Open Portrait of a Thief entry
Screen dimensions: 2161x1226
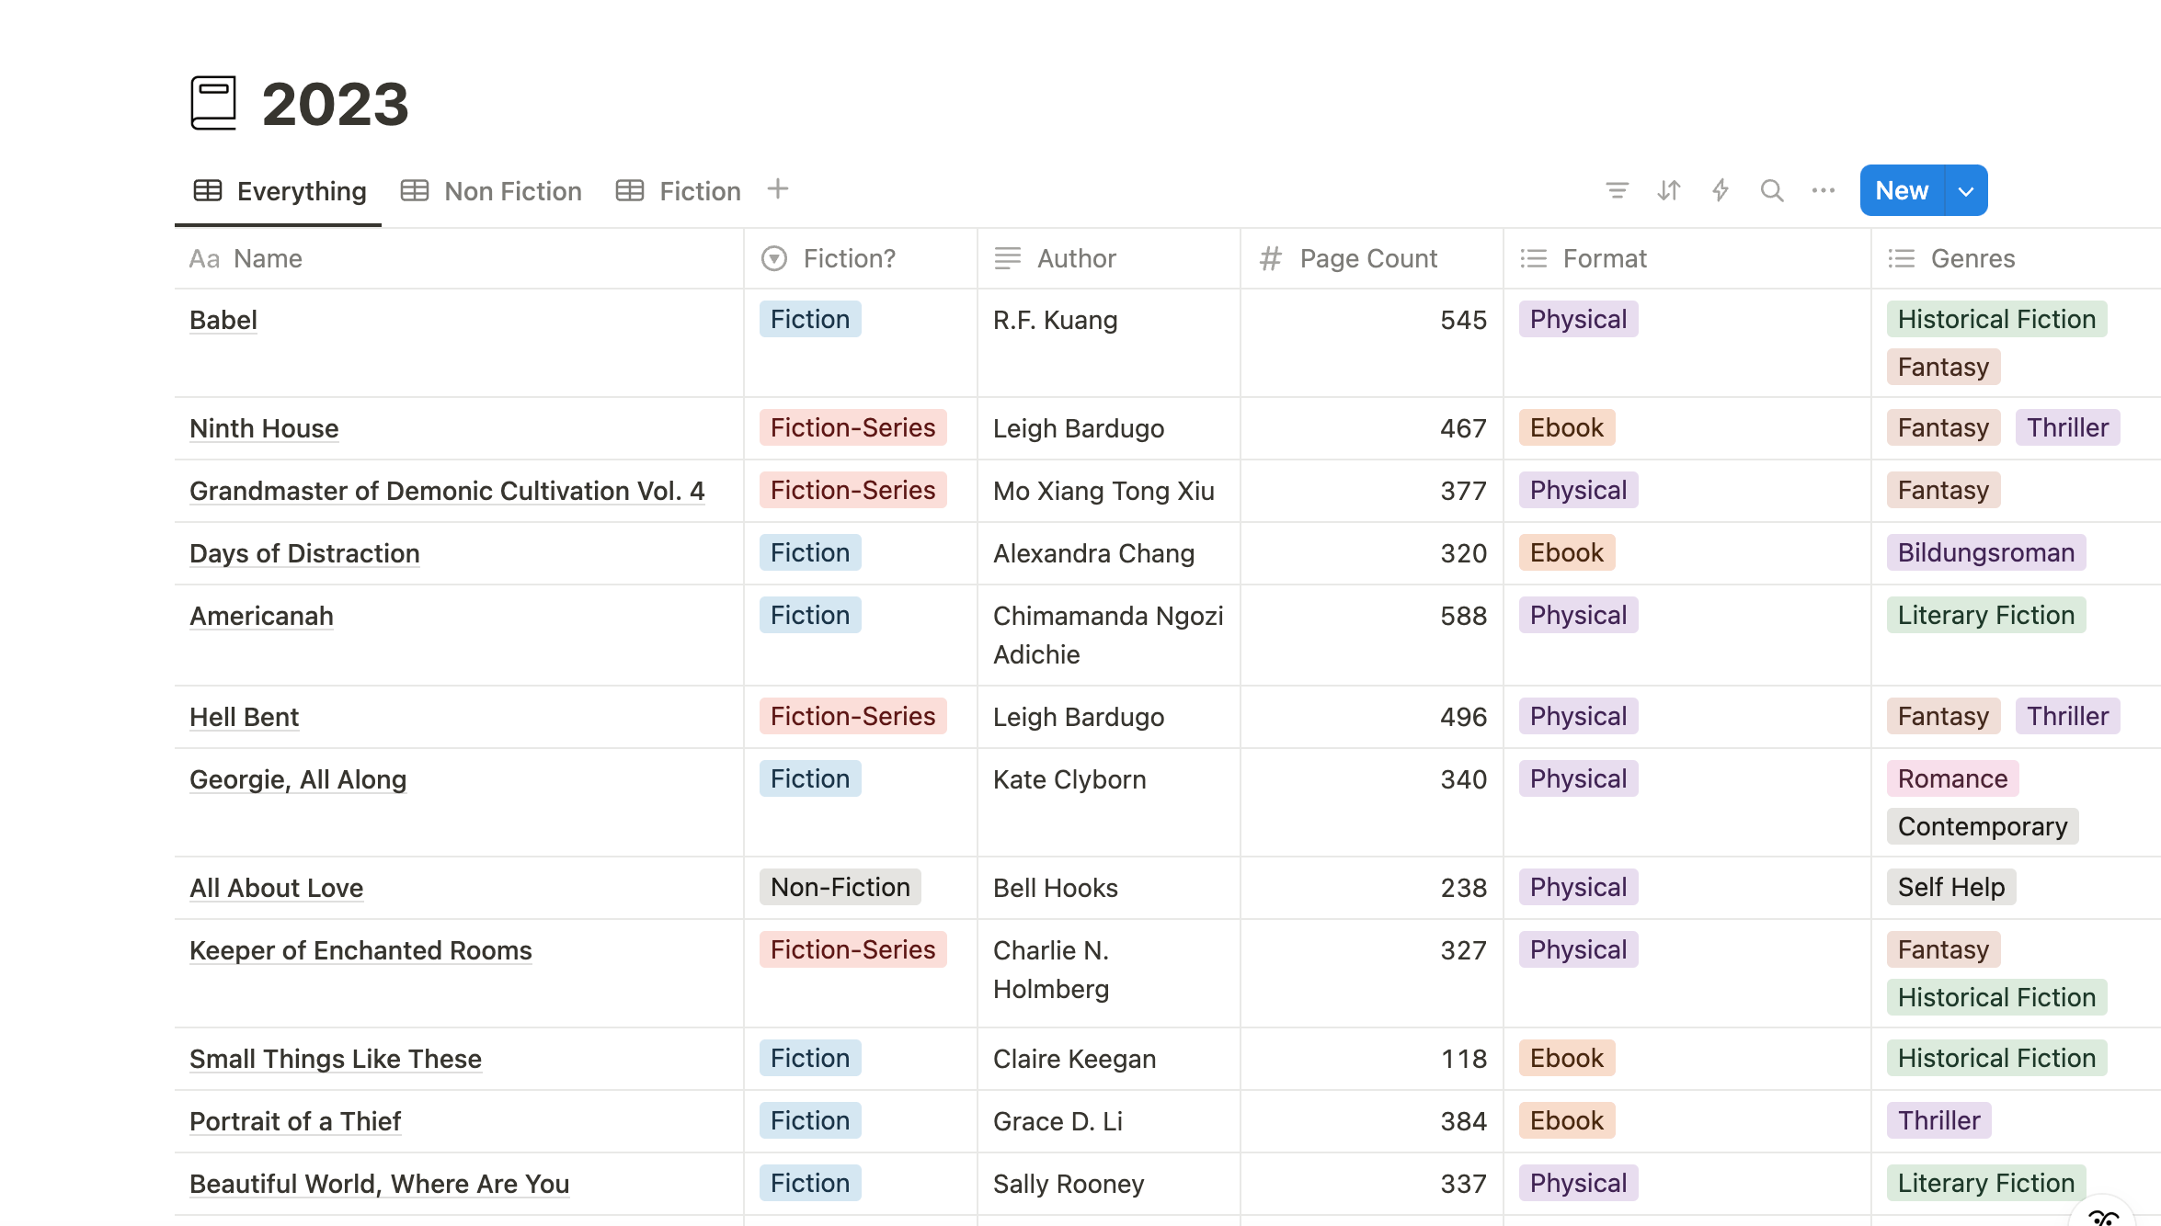click(x=295, y=1121)
